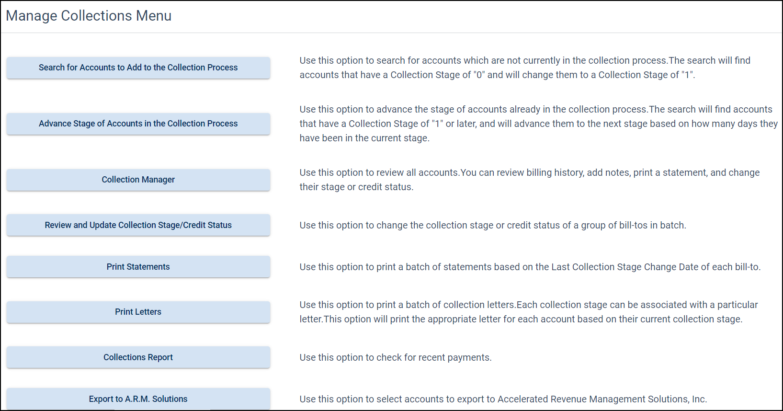Open the Collection Manager

[x=138, y=180]
